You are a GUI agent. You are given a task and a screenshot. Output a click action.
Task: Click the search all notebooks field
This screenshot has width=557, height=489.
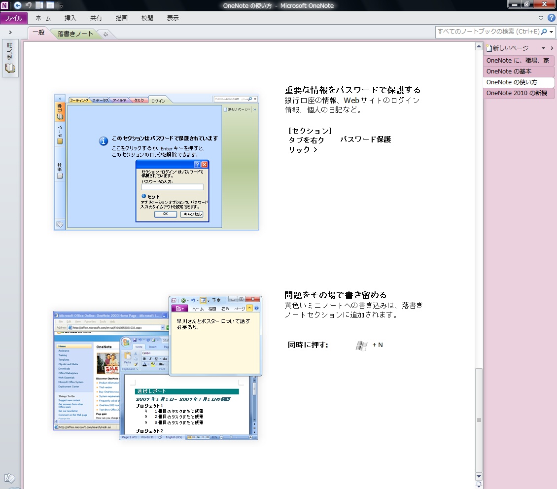coord(488,32)
